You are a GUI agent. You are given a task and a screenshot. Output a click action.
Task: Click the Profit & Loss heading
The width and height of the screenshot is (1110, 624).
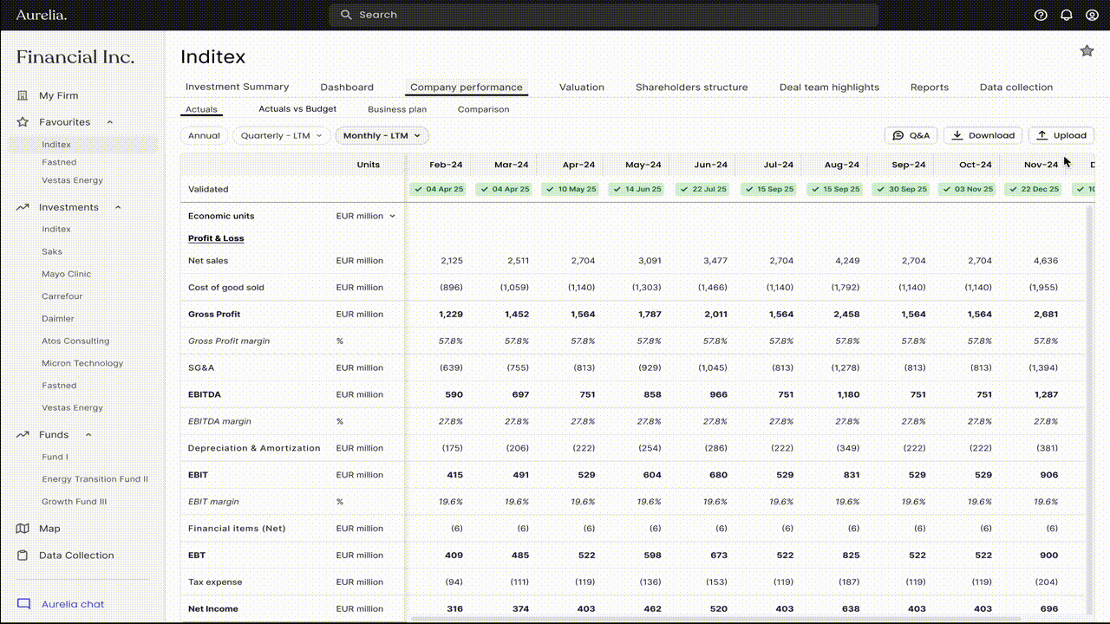(216, 238)
